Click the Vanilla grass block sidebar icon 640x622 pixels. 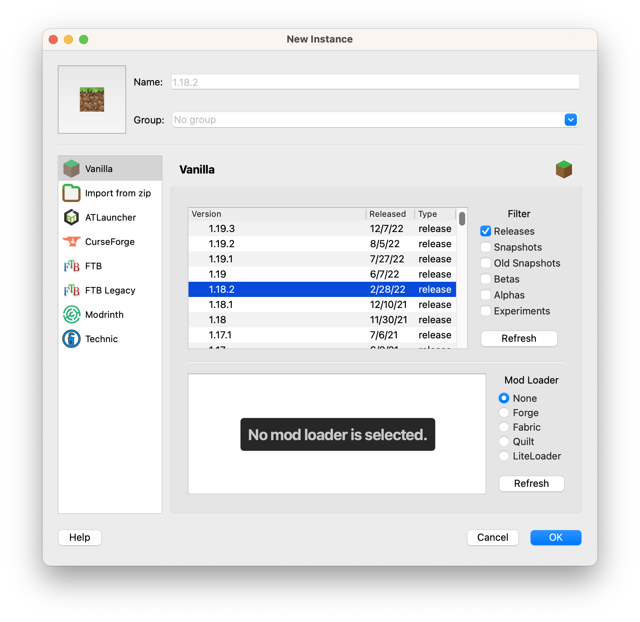[71, 169]
